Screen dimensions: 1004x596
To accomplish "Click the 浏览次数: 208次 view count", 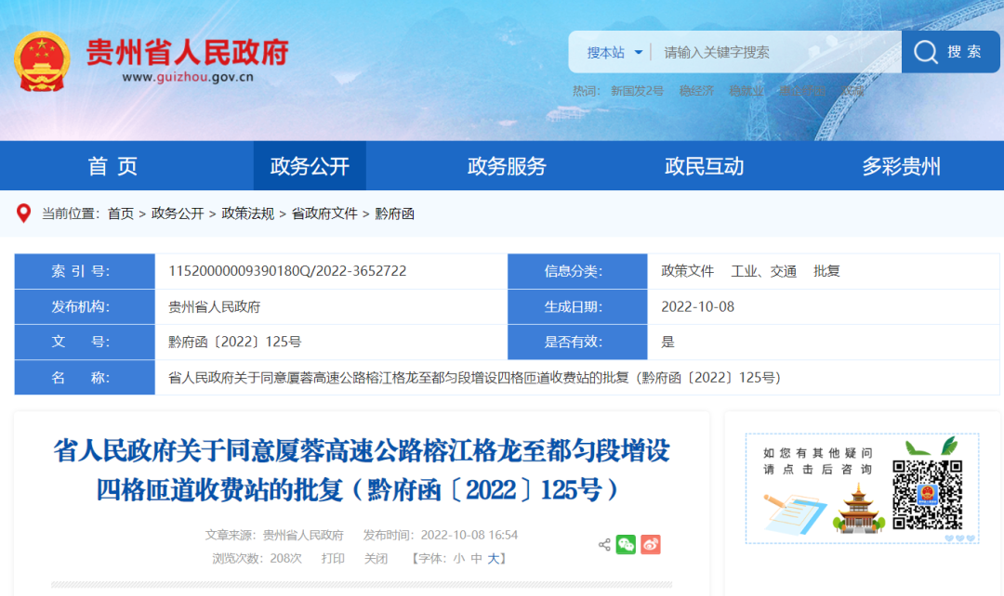I will point(257,559).
